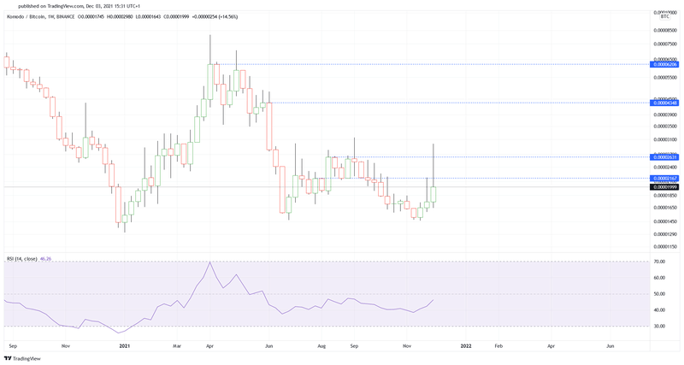Click the 0.00001850 price axis label
Screen dimensions: 684x365
665,196
